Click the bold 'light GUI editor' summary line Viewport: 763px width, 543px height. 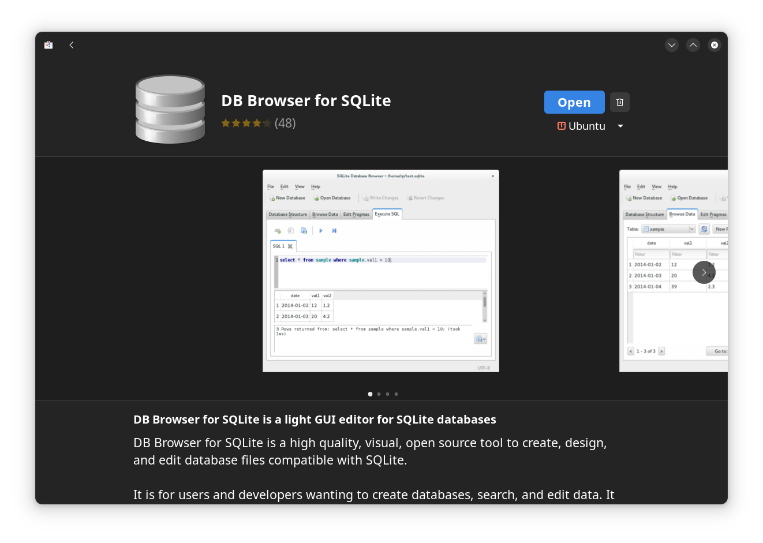[x=315, y=420]
